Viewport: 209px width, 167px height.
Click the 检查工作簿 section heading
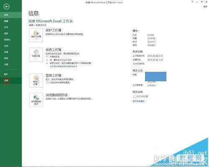click(x=54, y=50)
